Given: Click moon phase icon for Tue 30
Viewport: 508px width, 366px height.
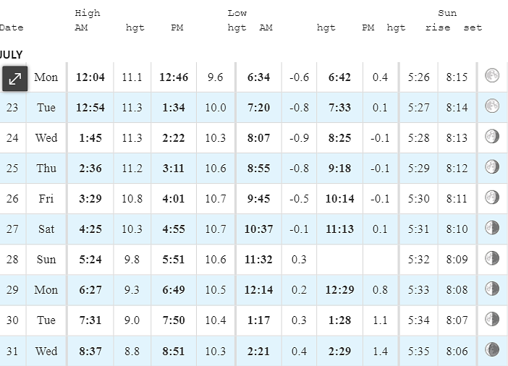Looking at the screenshot, I should click(492, 319).
